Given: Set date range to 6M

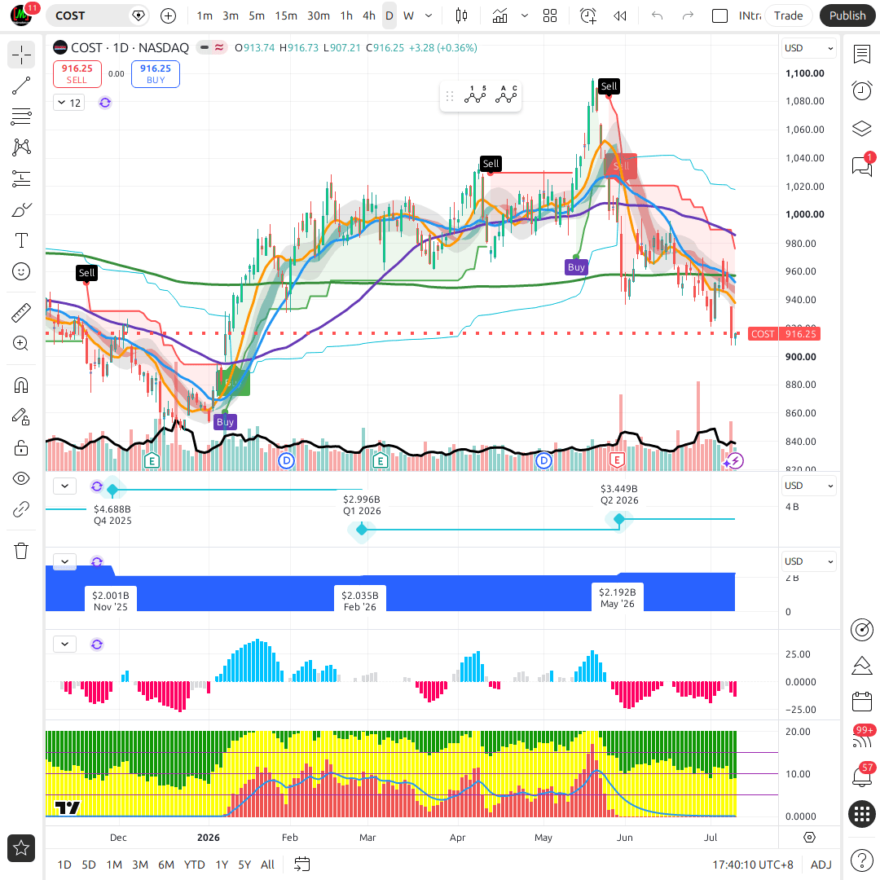Looking at the screenshot, I should (x=166, y=865).
